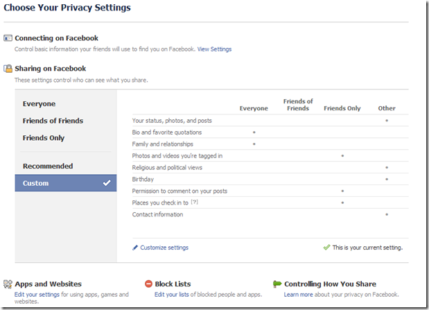429x310 pixels.
Task: Choose the Friends Only preset
Action: [x=44, y=138]
